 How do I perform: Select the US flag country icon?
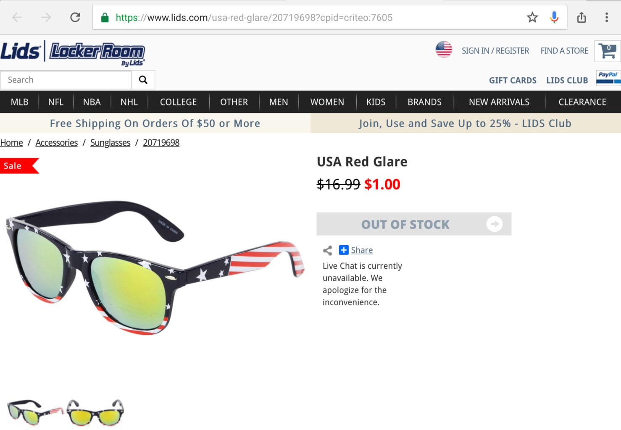[x=444, y=50]
